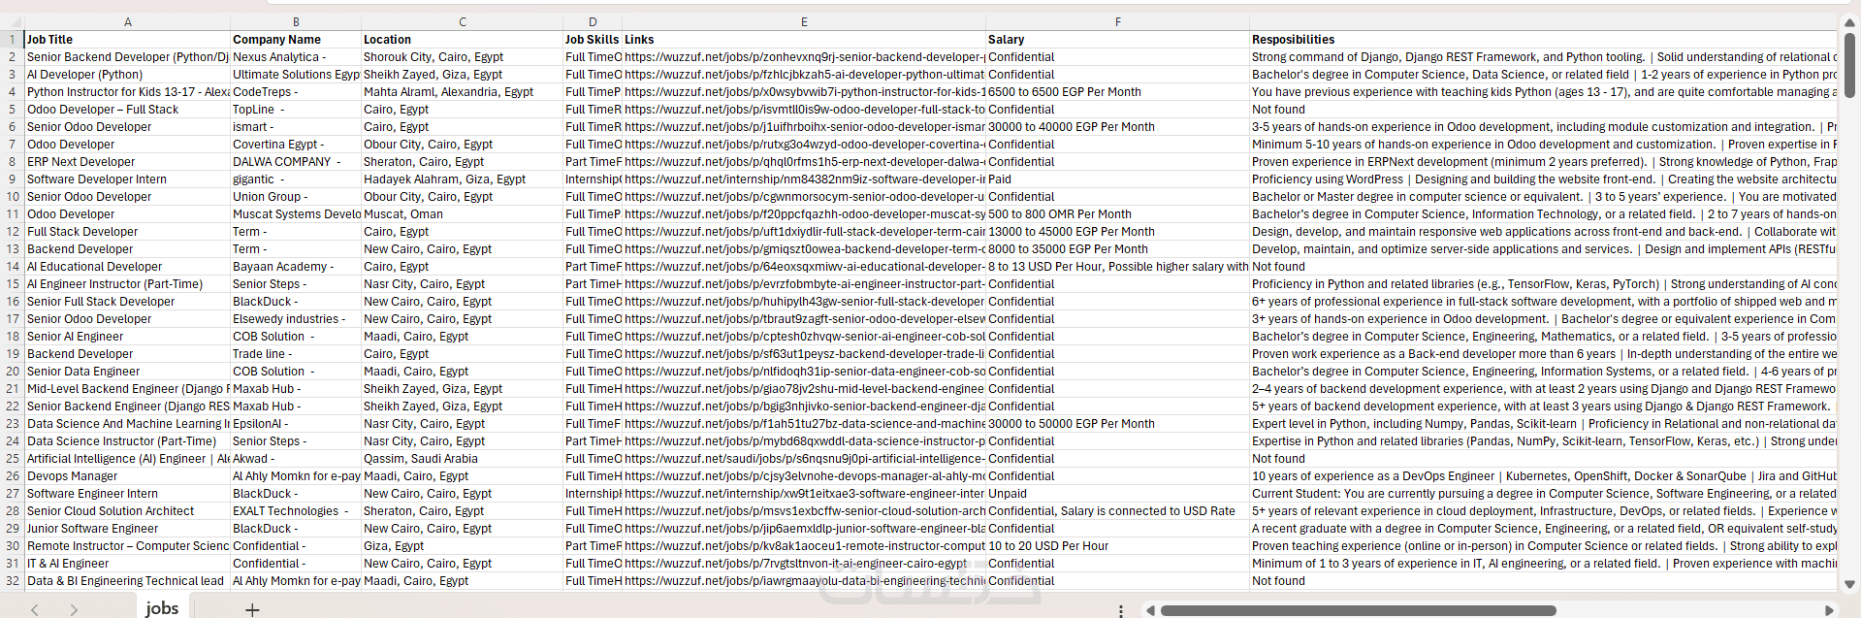Go to the next sheet with the right arrow
The height and width of the screenshot is (618, 1861).
[74, 609]
